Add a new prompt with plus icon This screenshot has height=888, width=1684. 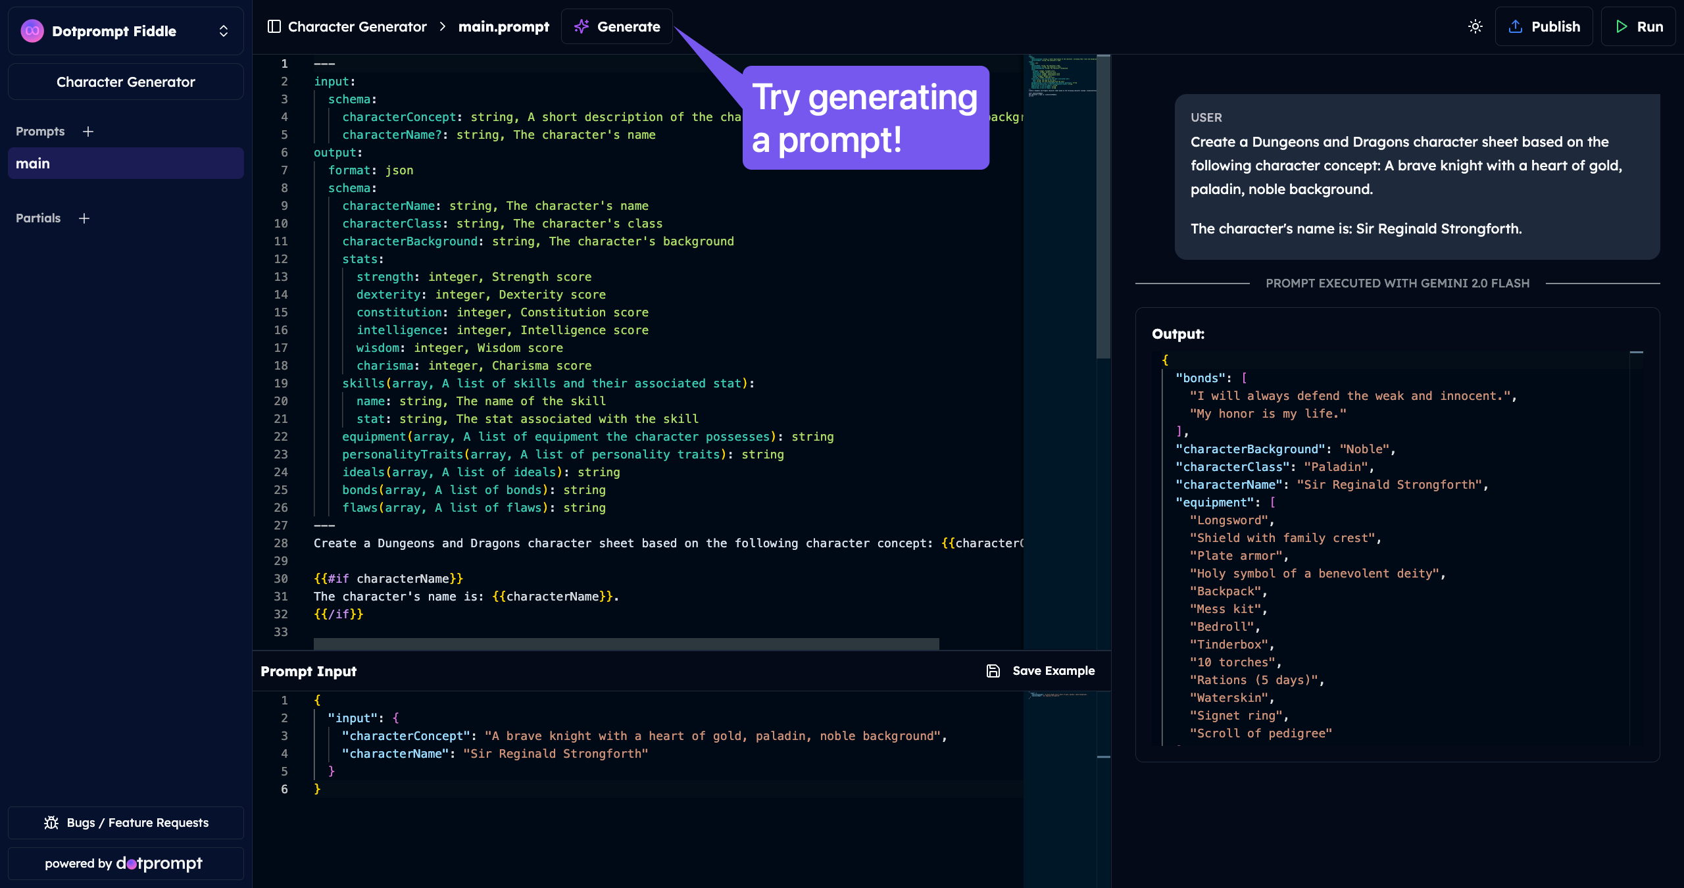coord(88,132)
